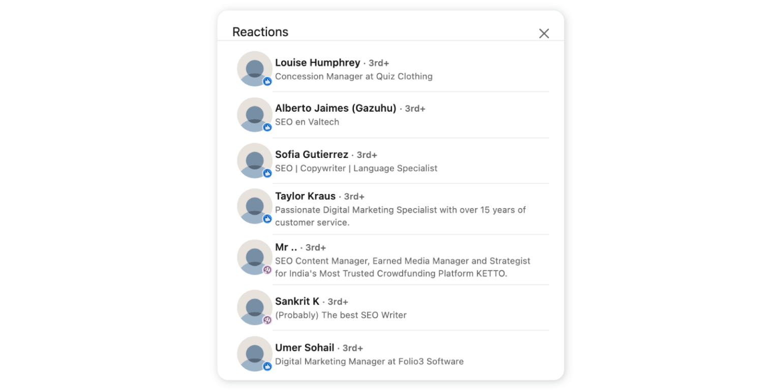
Task: Click Sankrit K's avatar image
Action: click(x=254, y=308)
